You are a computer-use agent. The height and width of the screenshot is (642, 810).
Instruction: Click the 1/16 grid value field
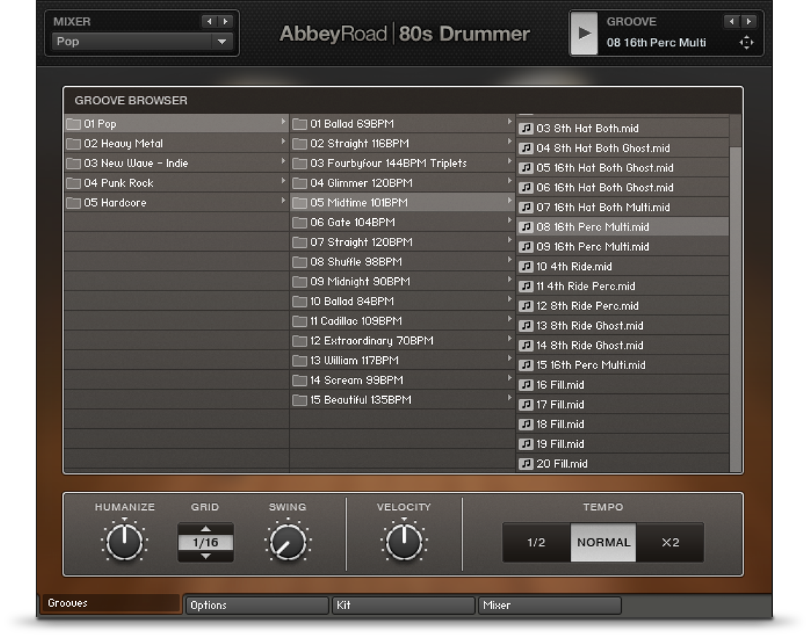[206, 542]
